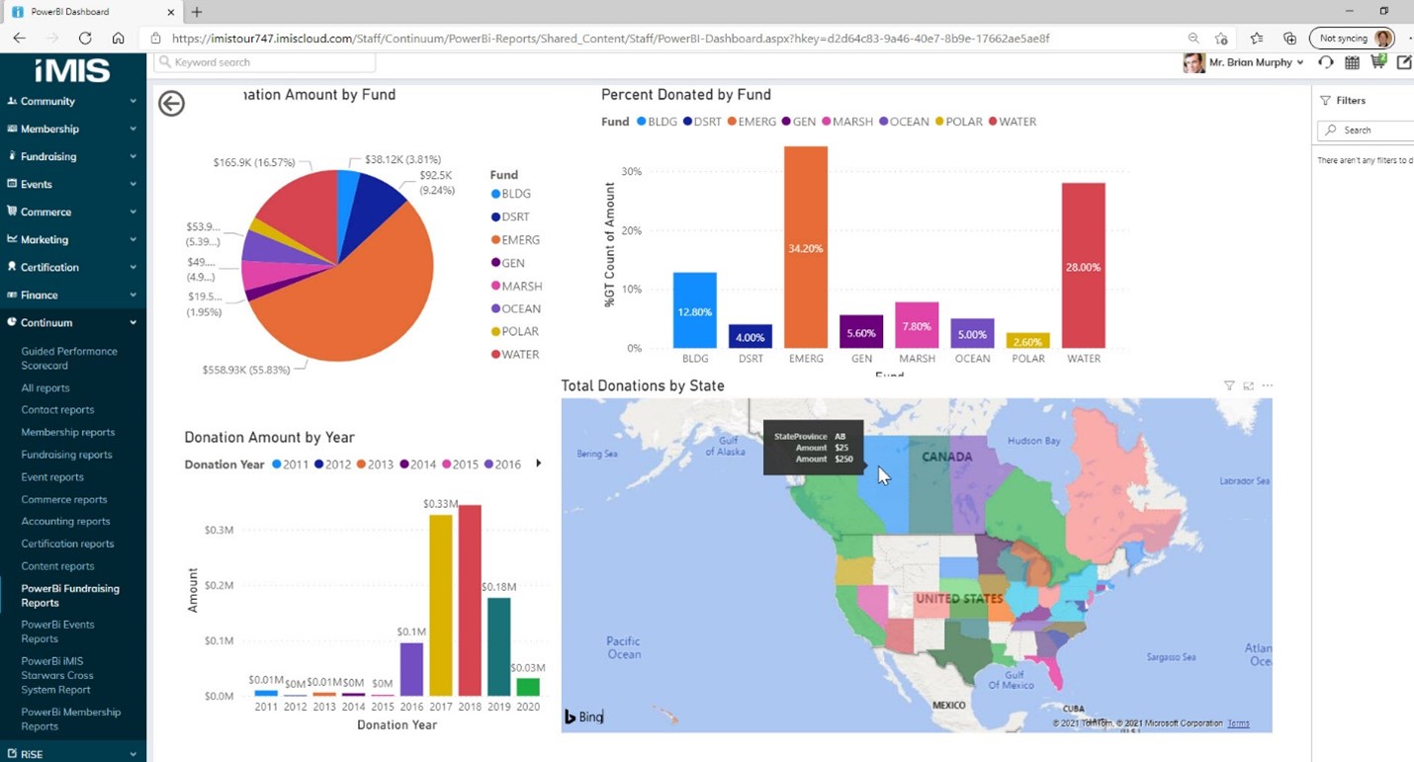The image size is (1414, 762).
Task: Select 2013 in Donation Year legend
Action: click(375, 465)
